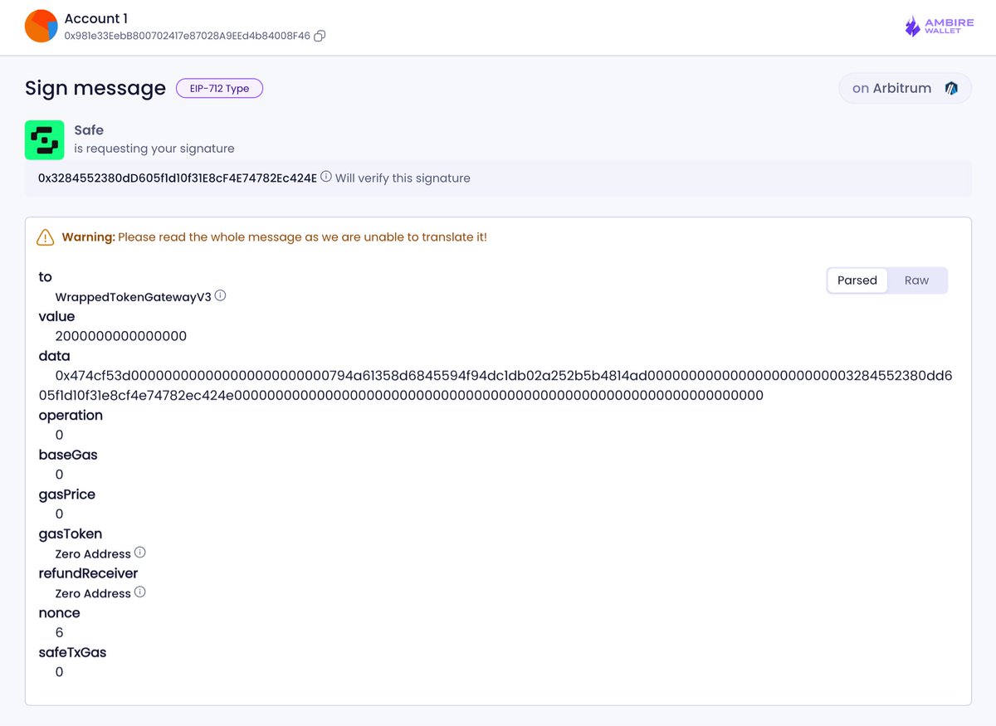Select the gasPrice value 0

coord(59,514)
